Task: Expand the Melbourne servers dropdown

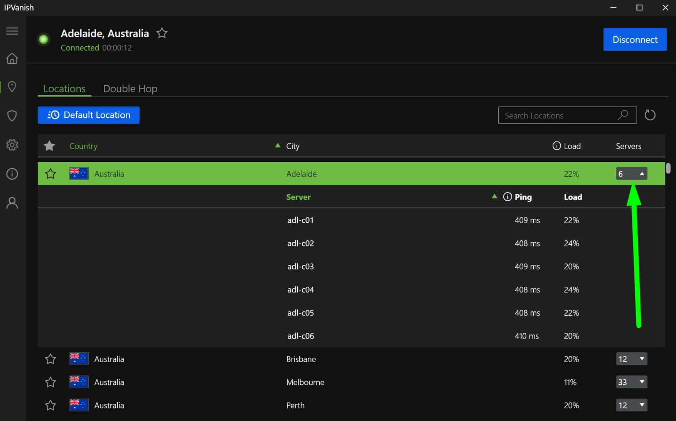Action: tap(632, 382)
